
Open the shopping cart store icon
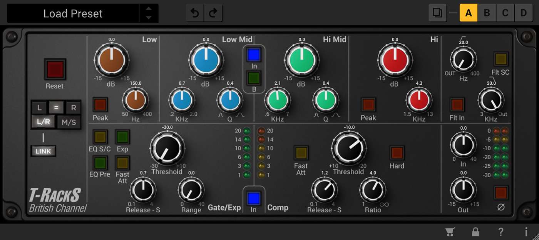pos(449,232)
